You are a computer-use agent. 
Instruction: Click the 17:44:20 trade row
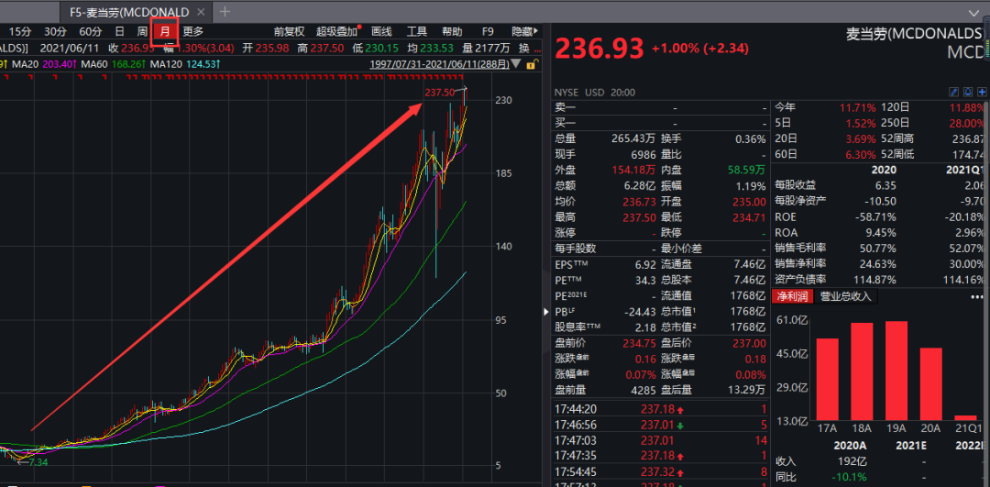[661, 409]
